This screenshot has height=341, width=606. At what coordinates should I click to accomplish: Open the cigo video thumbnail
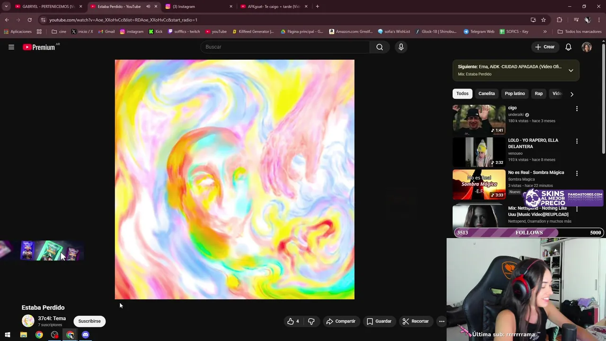click(479, 119)
